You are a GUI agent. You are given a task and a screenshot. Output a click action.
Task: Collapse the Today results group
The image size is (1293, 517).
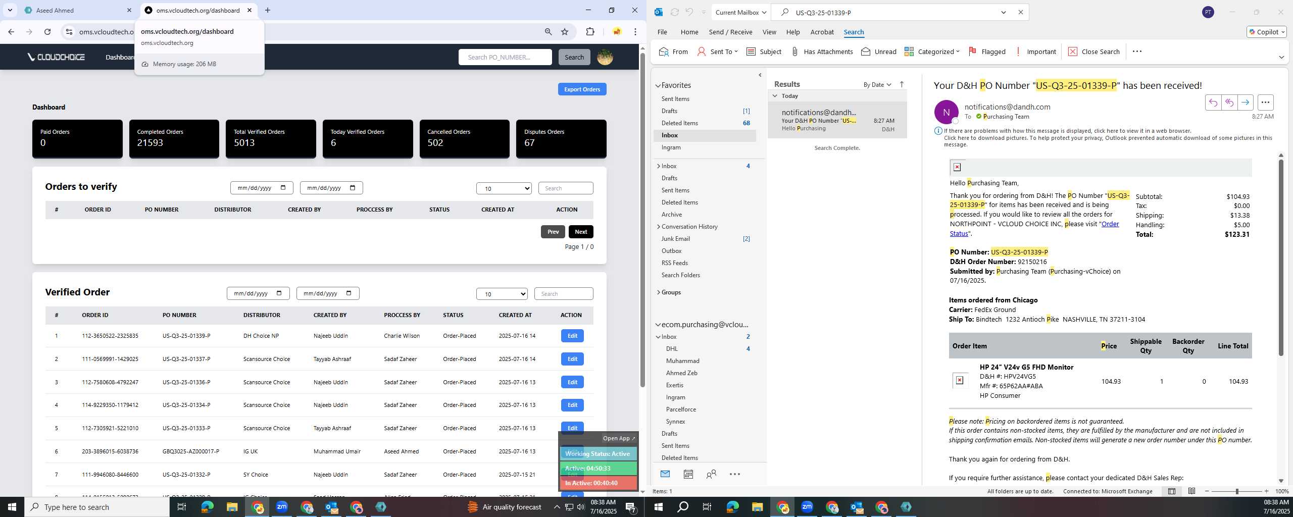(775, 96)
